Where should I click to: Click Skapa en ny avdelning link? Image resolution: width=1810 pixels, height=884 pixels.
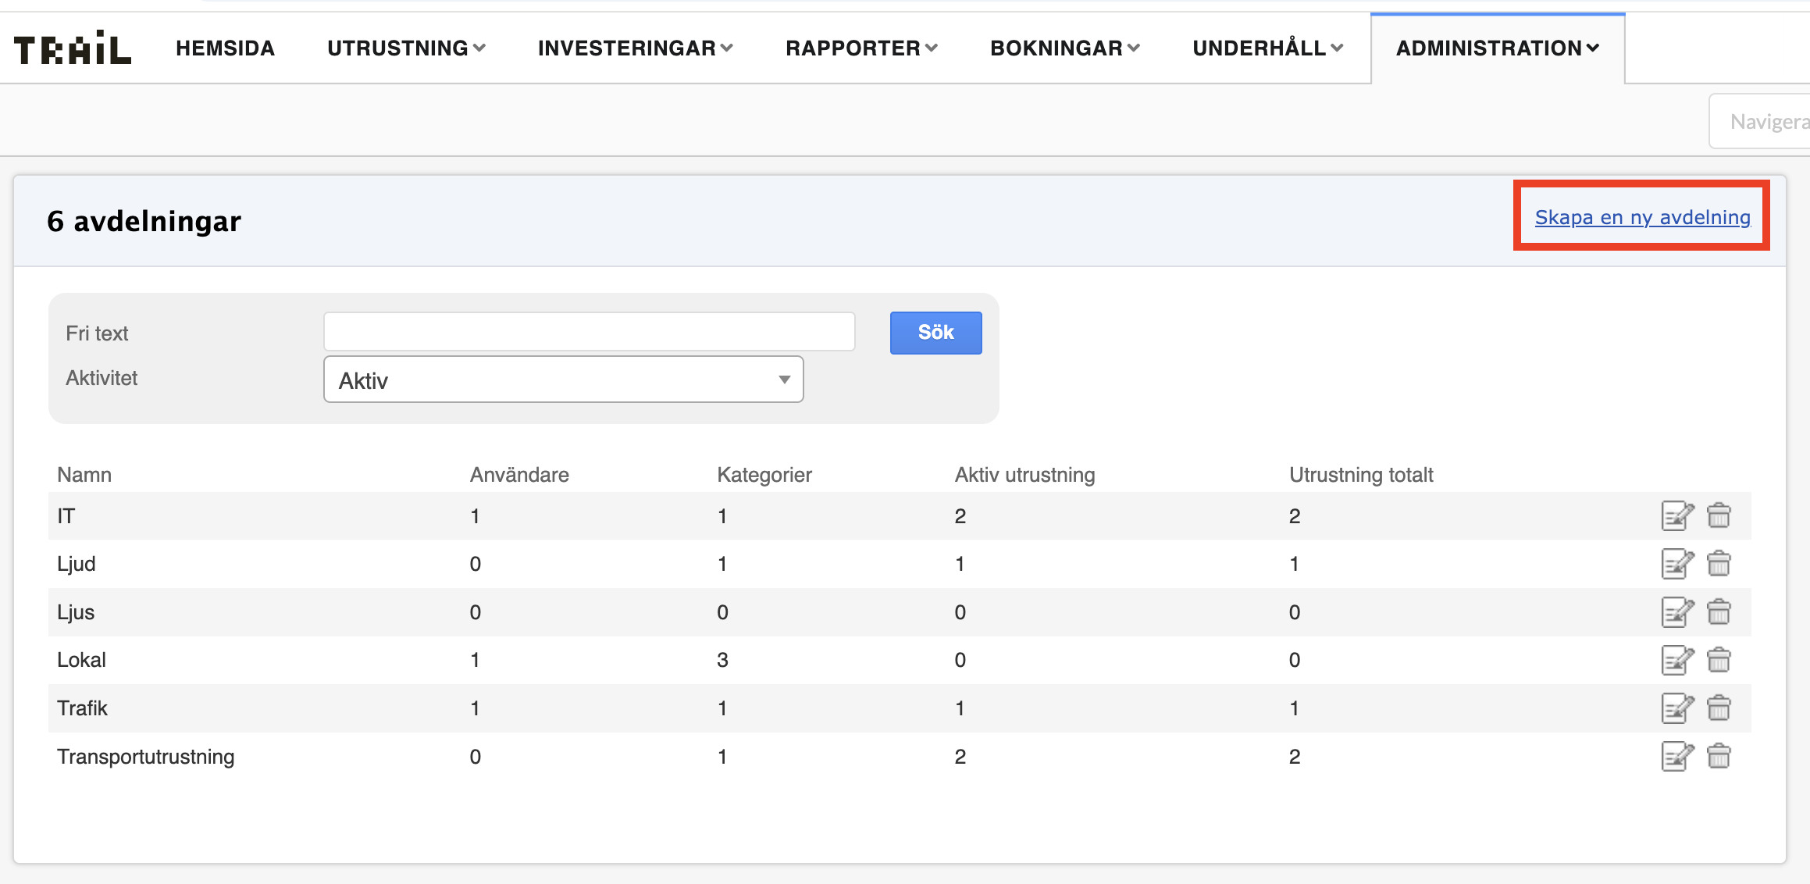(x=1642, y=217)
